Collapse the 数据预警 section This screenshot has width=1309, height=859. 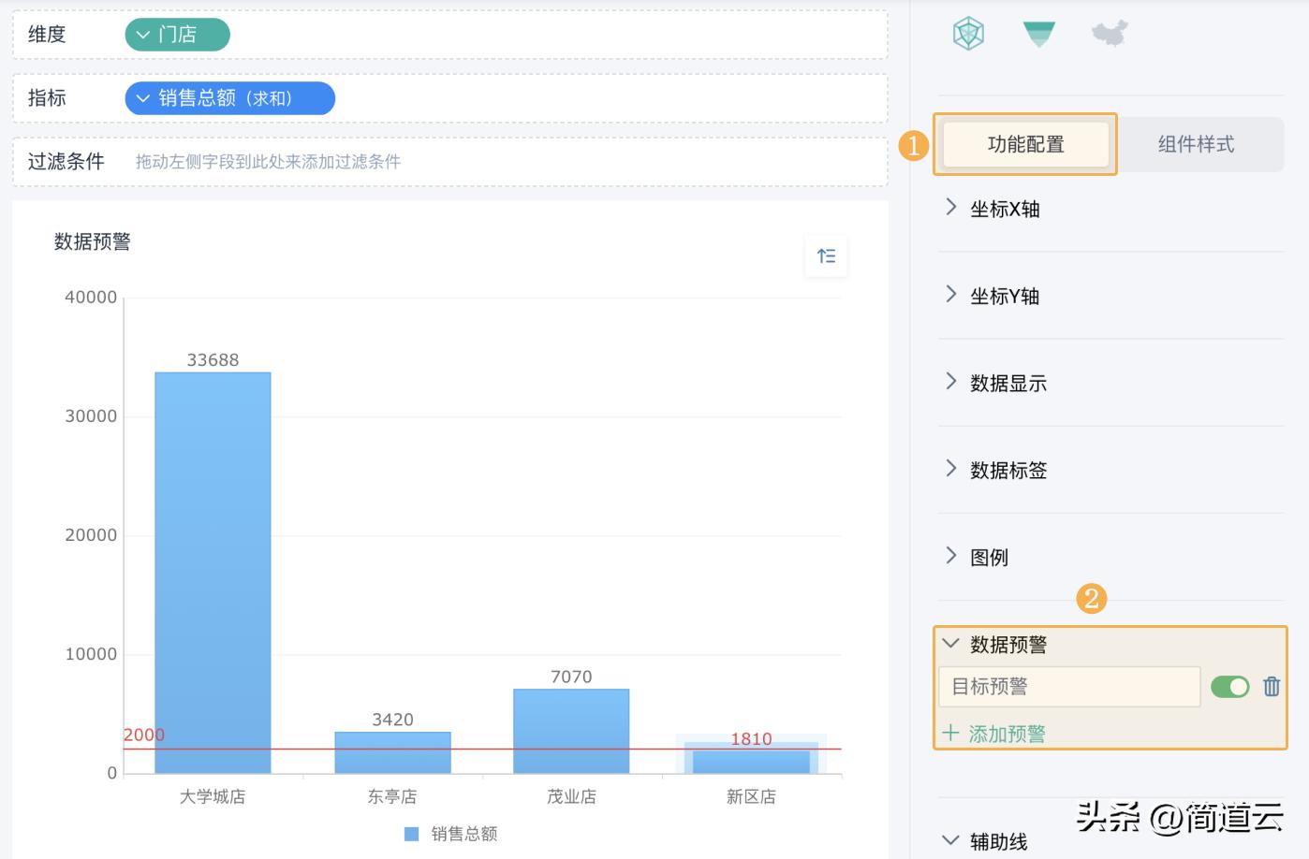[x=951, y=644]
